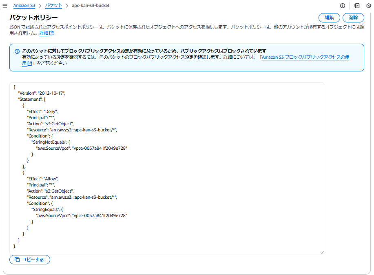The height and width of the screenshot is (275, 374).
Task: Open the tools panel icon in top bar
Action: (357, 6)
